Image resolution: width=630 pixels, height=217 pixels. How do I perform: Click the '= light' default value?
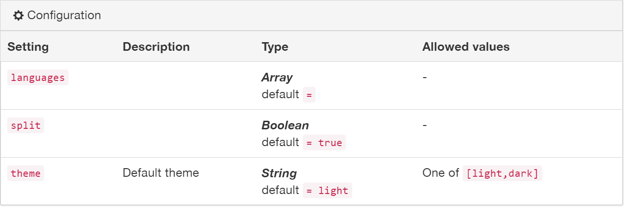[327, 191]
